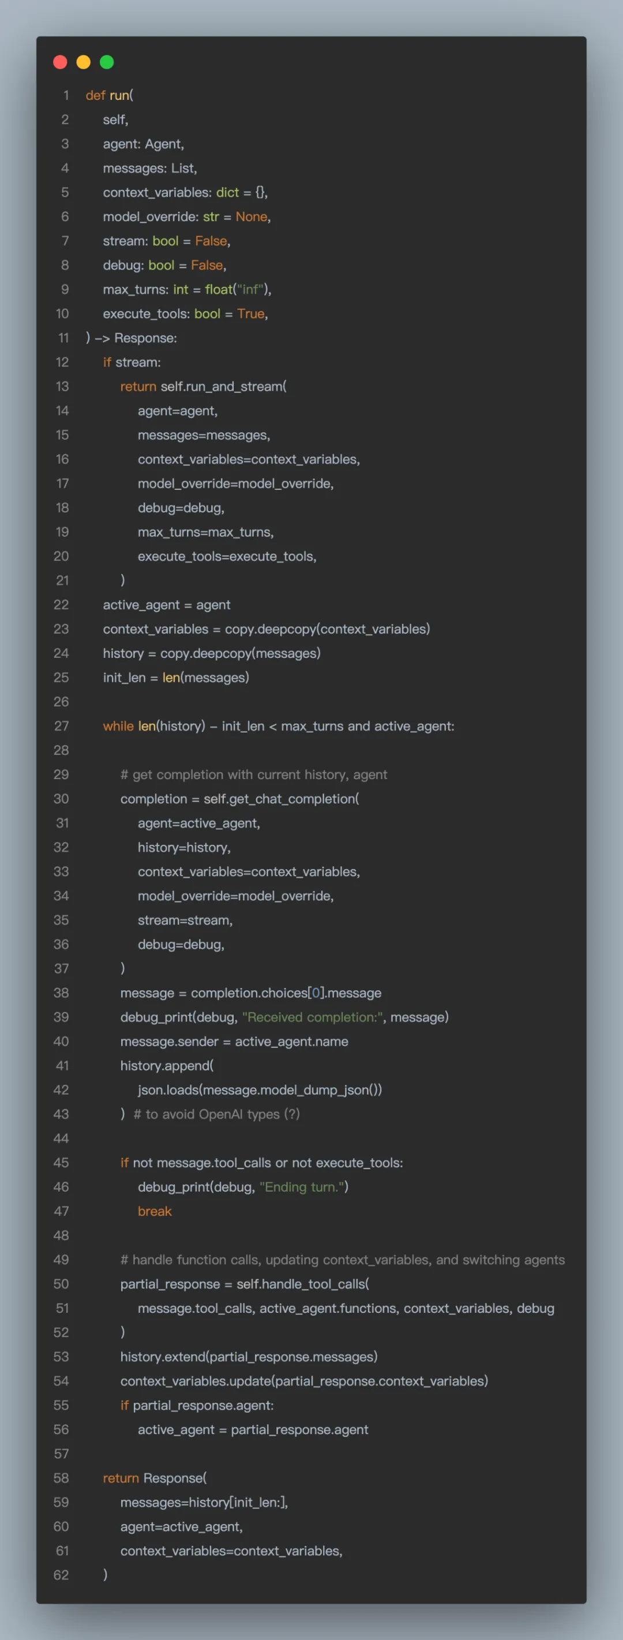Click the 'json.loads(message.model_dump_json())' line
Viewport: 623px width, 1640px height.
point(260,1090)
